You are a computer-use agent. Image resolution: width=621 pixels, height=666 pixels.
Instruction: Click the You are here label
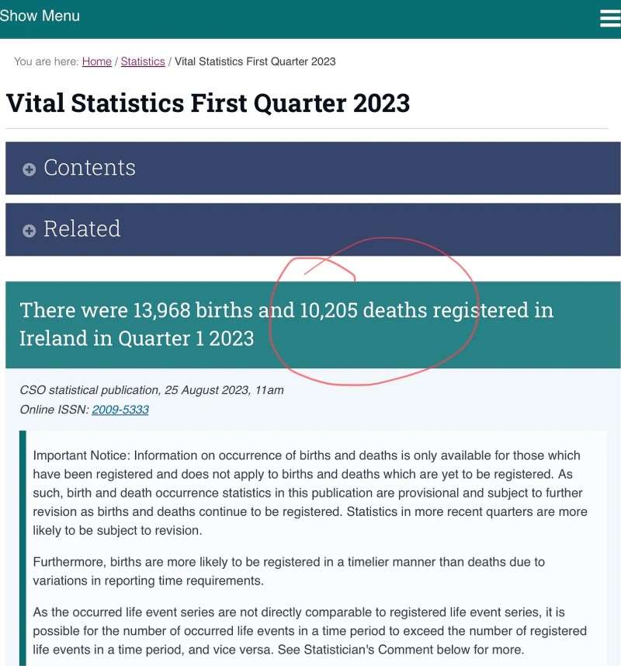[x=46, y=61]
